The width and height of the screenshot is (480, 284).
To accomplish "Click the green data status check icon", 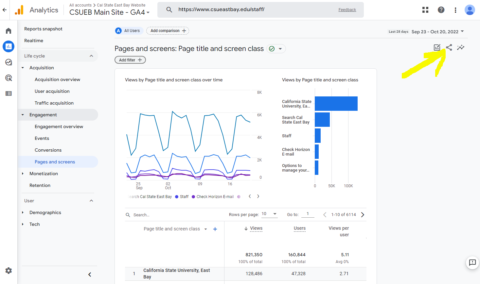I will pos(272,49).
